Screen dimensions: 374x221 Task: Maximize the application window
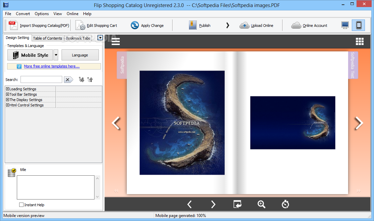[x=352, y=4]
